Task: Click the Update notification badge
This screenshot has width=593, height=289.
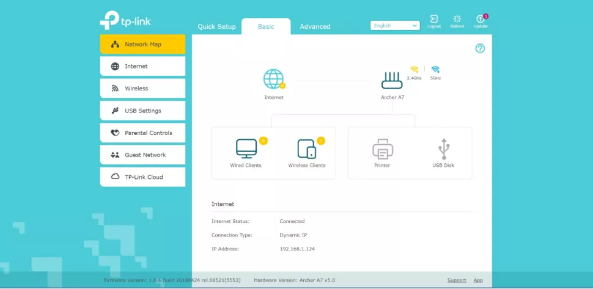Action: pos(485,16)
